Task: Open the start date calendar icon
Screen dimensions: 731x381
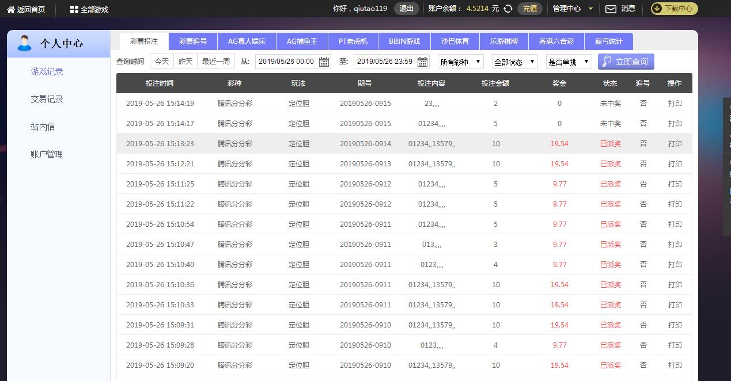Action: [x=324, y=62]
